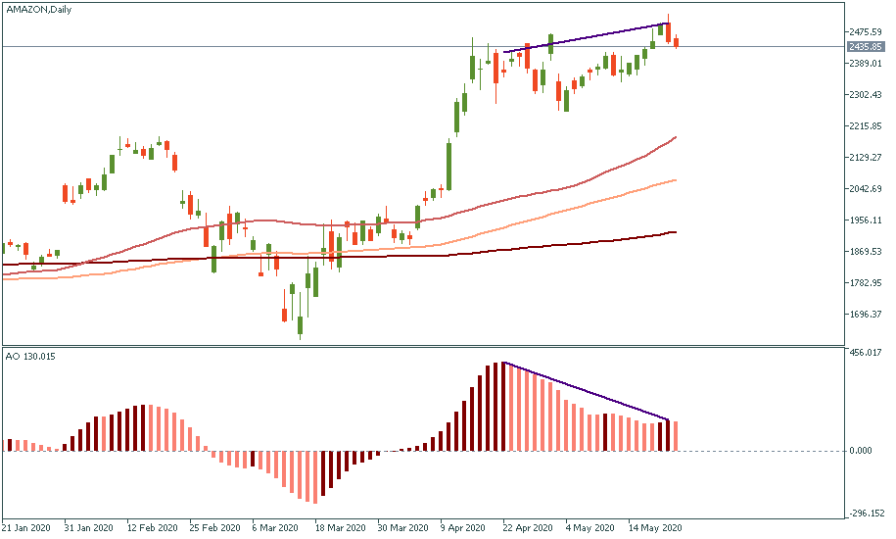Click the 0.000 AO zero level label
Viewport: 896px width, 539px height.
click(x=863, y=451)
